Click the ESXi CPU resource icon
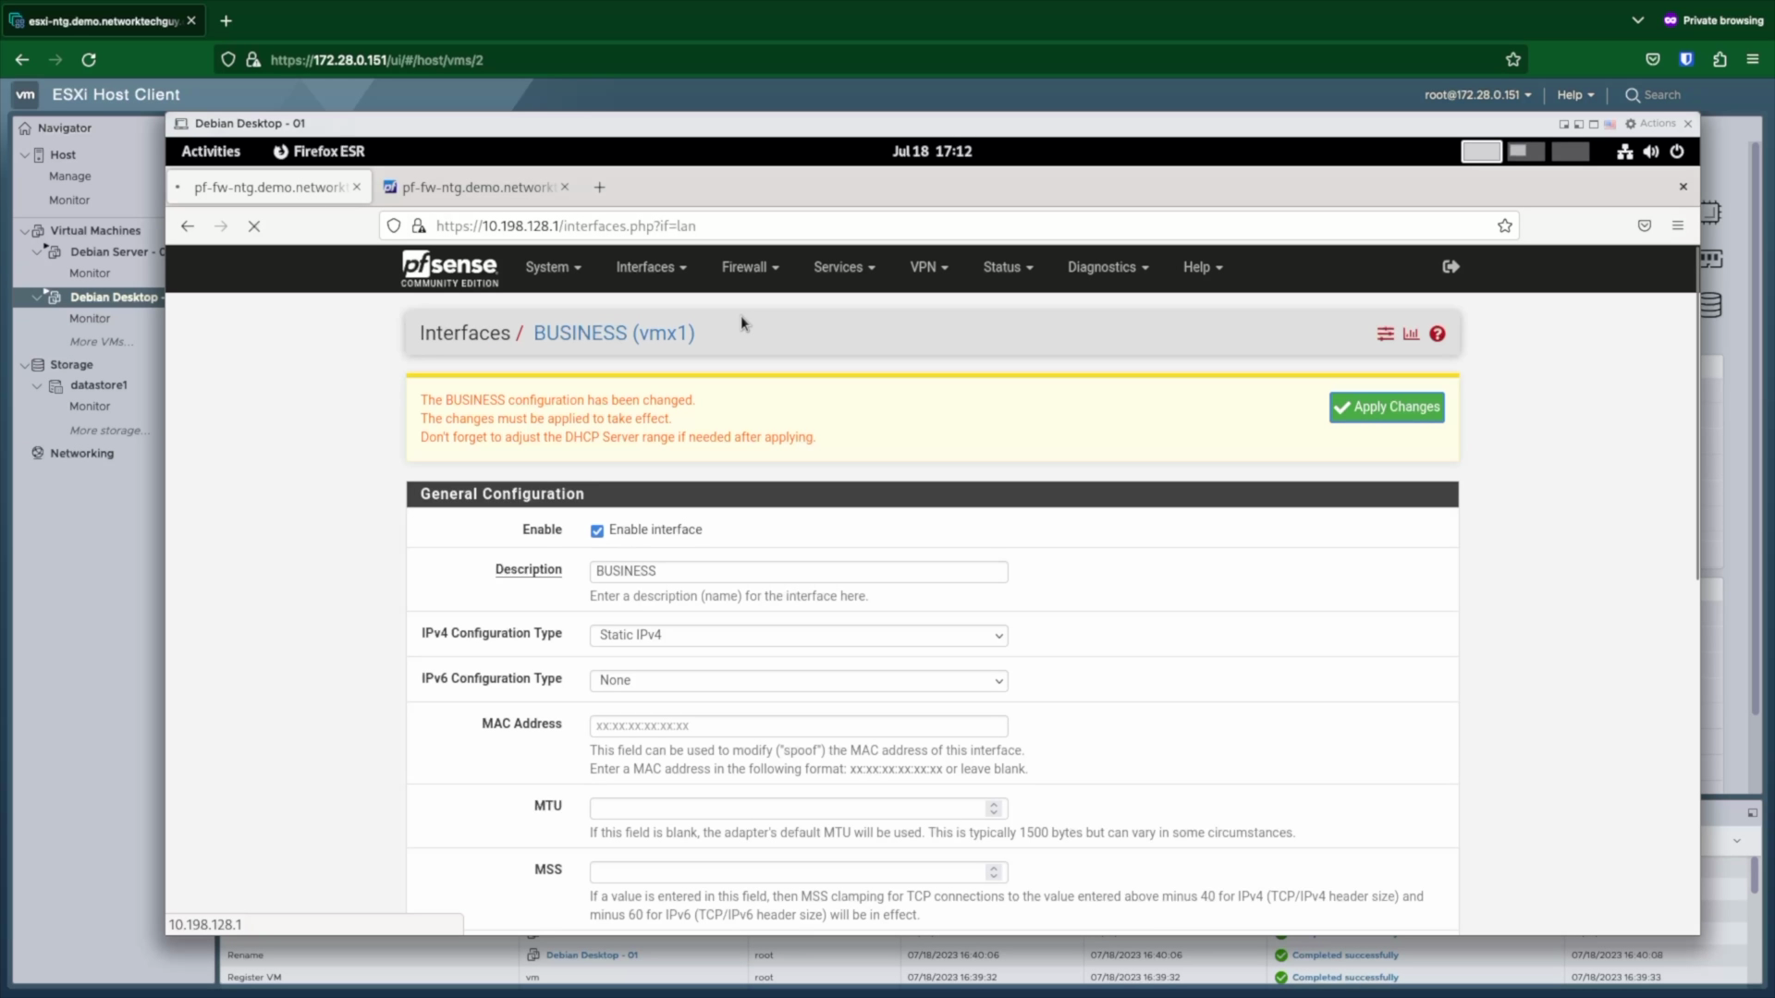The image size is (1775, 998). [1710, 213]
